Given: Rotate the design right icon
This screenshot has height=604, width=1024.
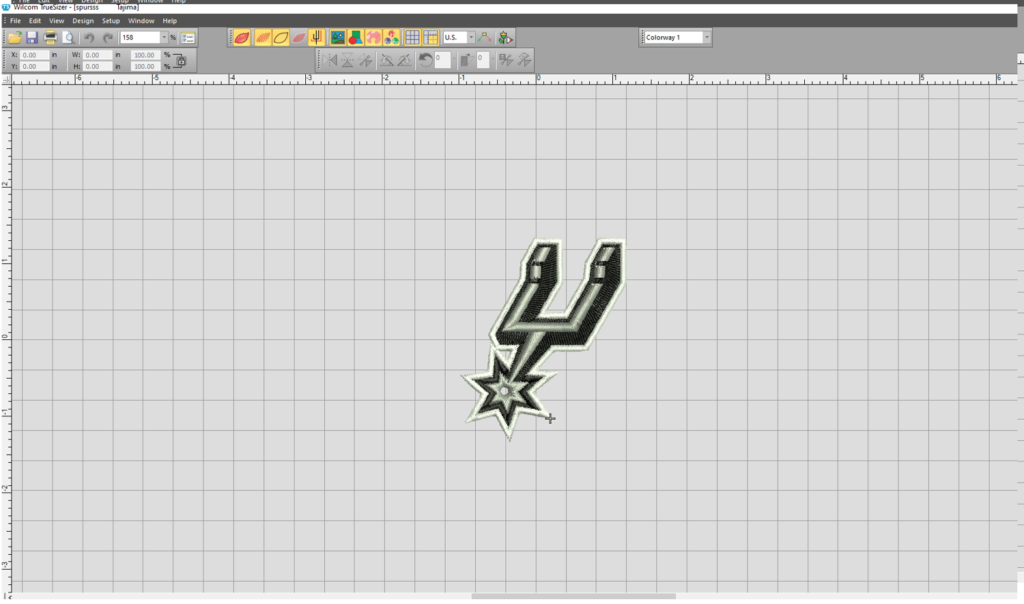Looking at the screenshot, I should (x=404, y=60).
